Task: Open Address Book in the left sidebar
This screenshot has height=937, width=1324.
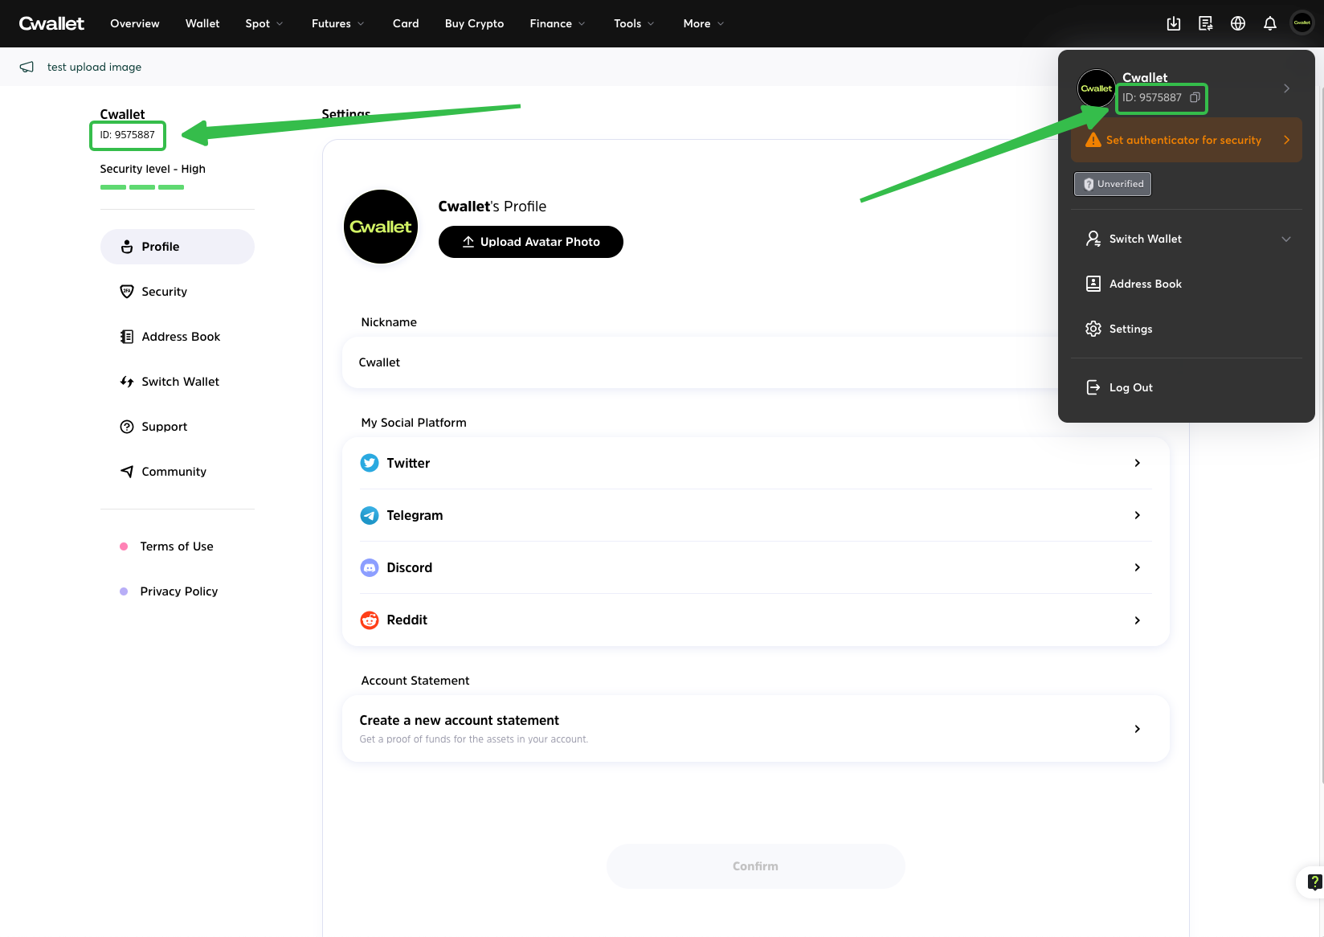Action: [x=180, y=337]
